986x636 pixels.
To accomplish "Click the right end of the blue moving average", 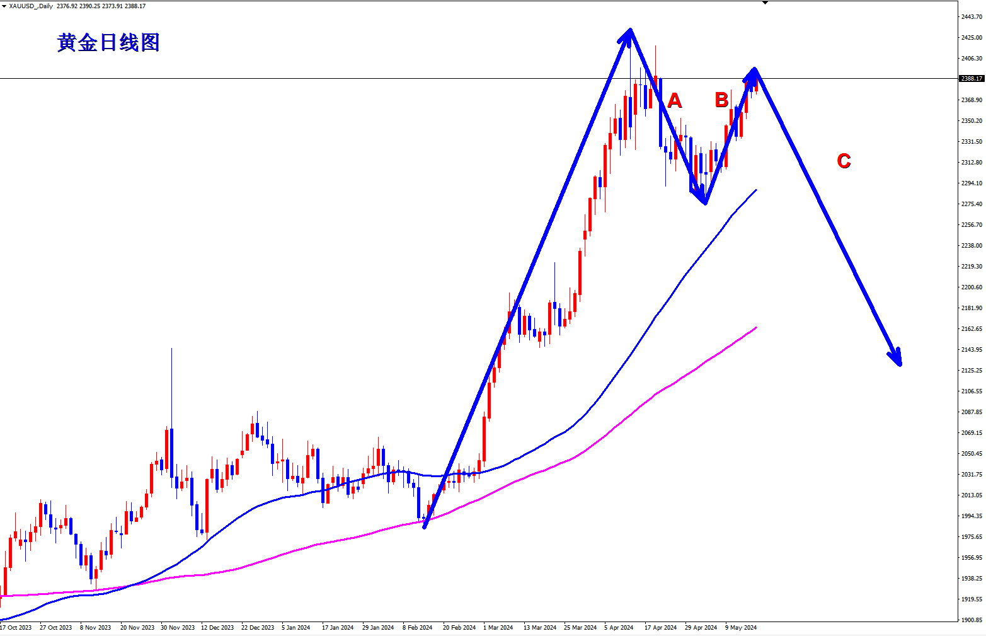I will pos(755,190).
